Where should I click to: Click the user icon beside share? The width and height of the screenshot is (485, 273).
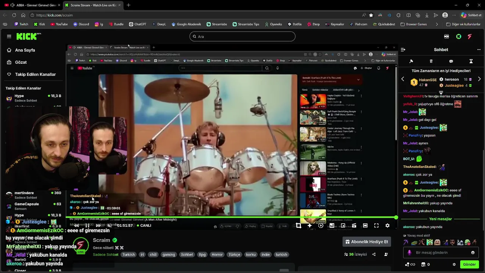coord(386,254)
